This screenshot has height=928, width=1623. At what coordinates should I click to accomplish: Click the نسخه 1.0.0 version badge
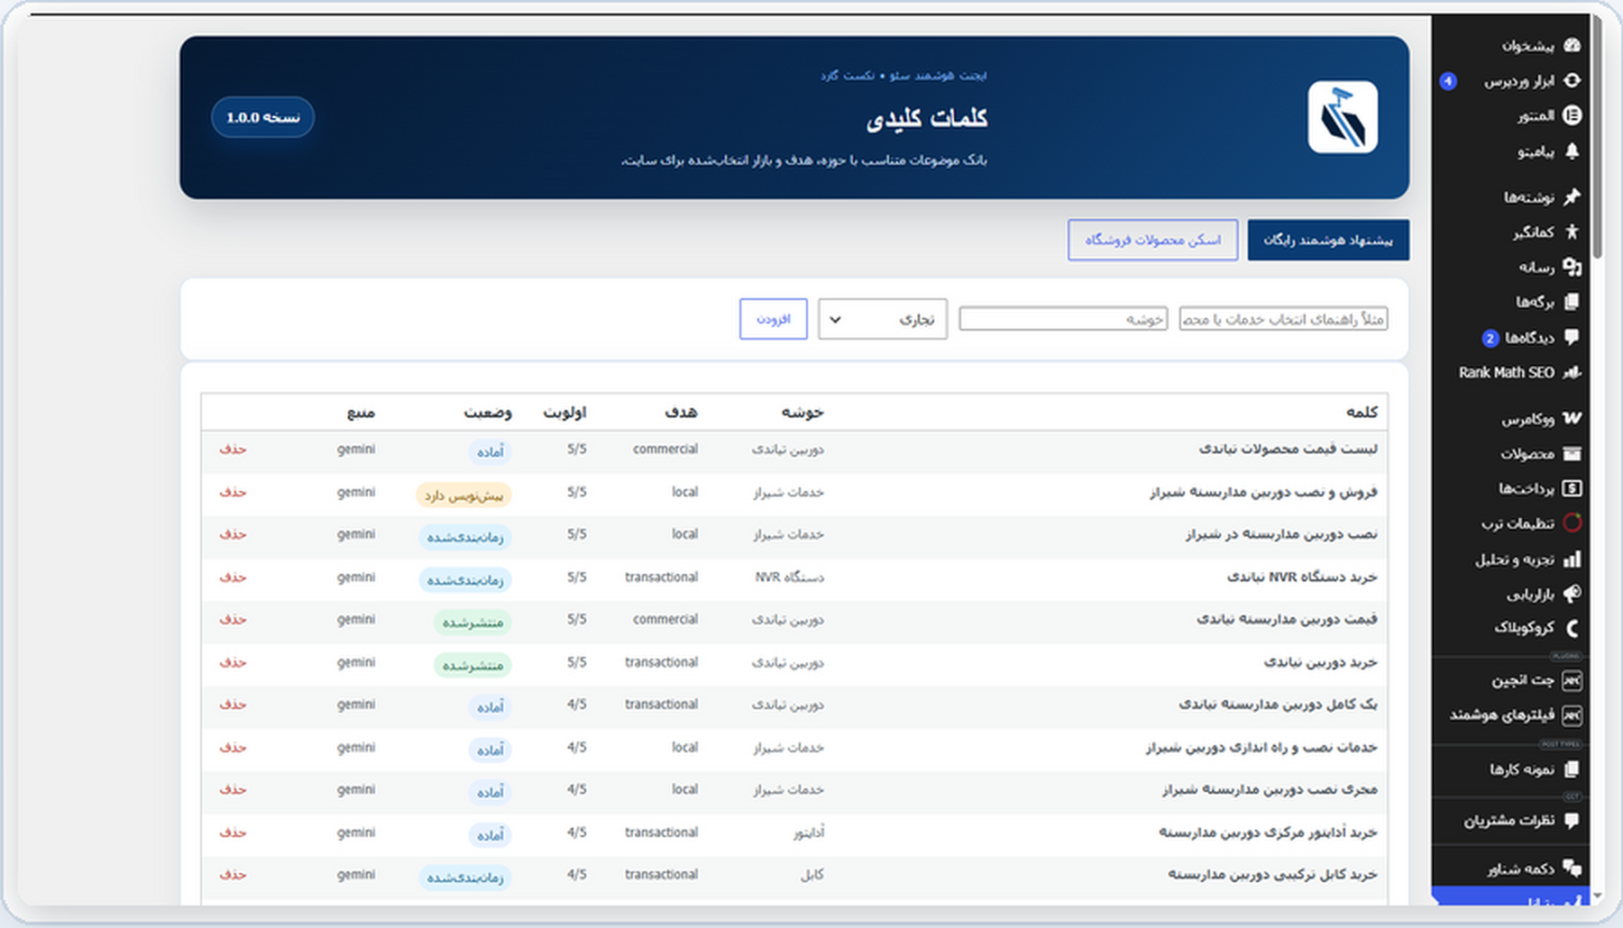[x=262, y=117]
